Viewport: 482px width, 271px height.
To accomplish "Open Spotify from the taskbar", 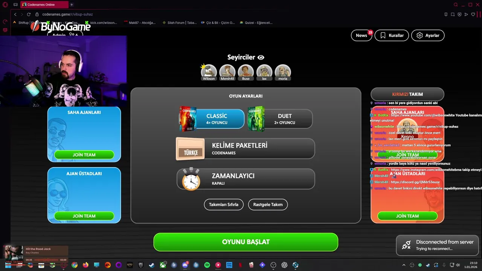I will click(207, 265).
